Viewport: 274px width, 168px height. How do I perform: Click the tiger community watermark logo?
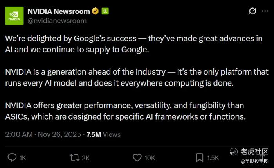pos(234,152)
